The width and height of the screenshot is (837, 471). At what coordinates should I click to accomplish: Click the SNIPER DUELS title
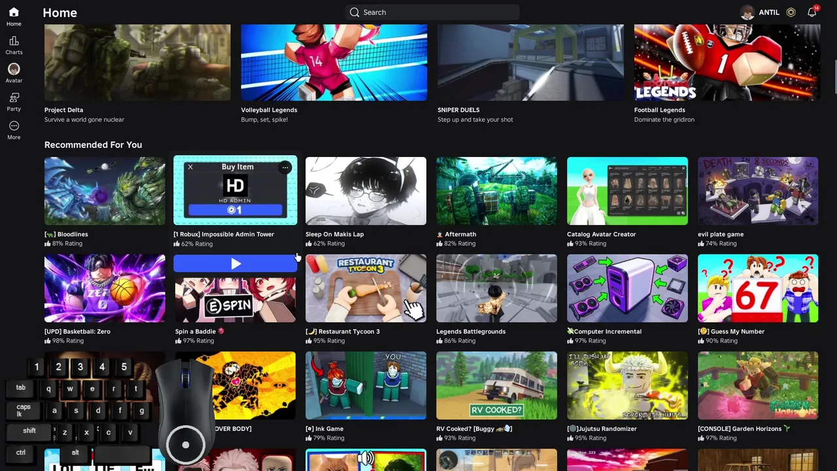pyautogui.click(x=458, y=110)
